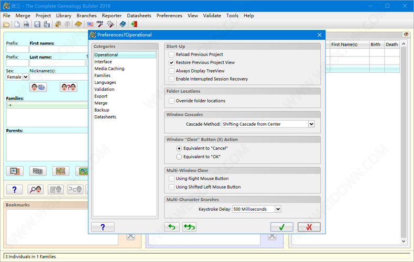Click the green checkmark OK button
414x262 pixels.
[x=282, y=227]
